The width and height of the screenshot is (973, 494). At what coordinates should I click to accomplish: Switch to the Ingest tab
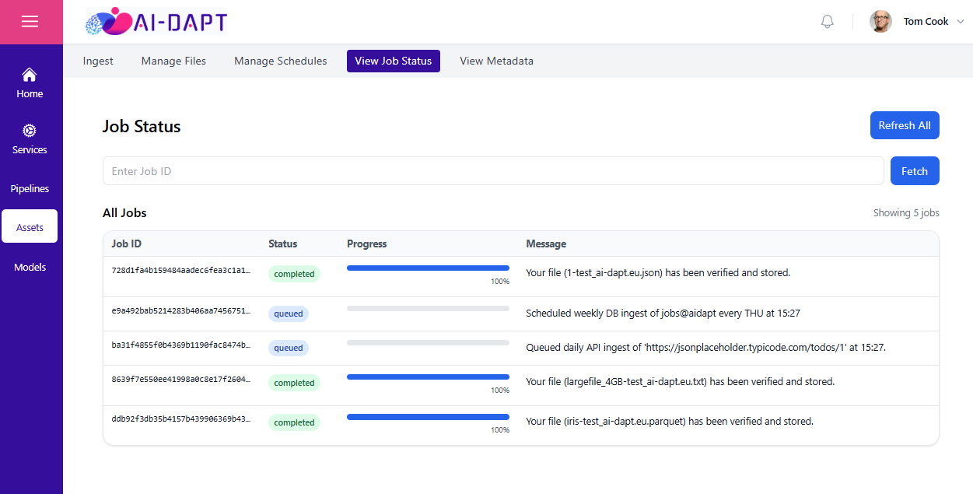(98, 61)
